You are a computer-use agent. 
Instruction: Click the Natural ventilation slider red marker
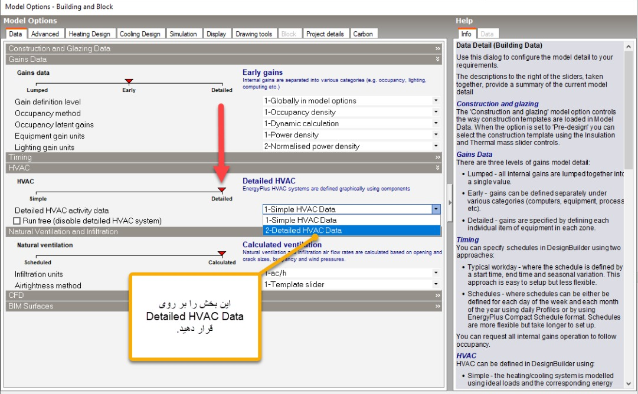pyautogui.click(x=222, y=254)
